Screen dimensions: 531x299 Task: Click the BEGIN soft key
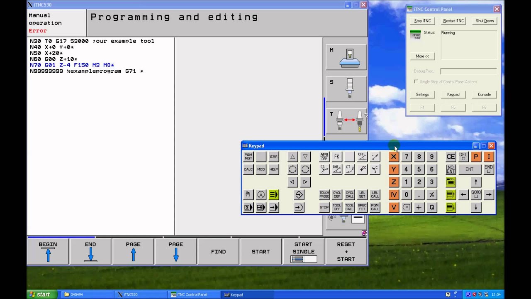[48, 252]
